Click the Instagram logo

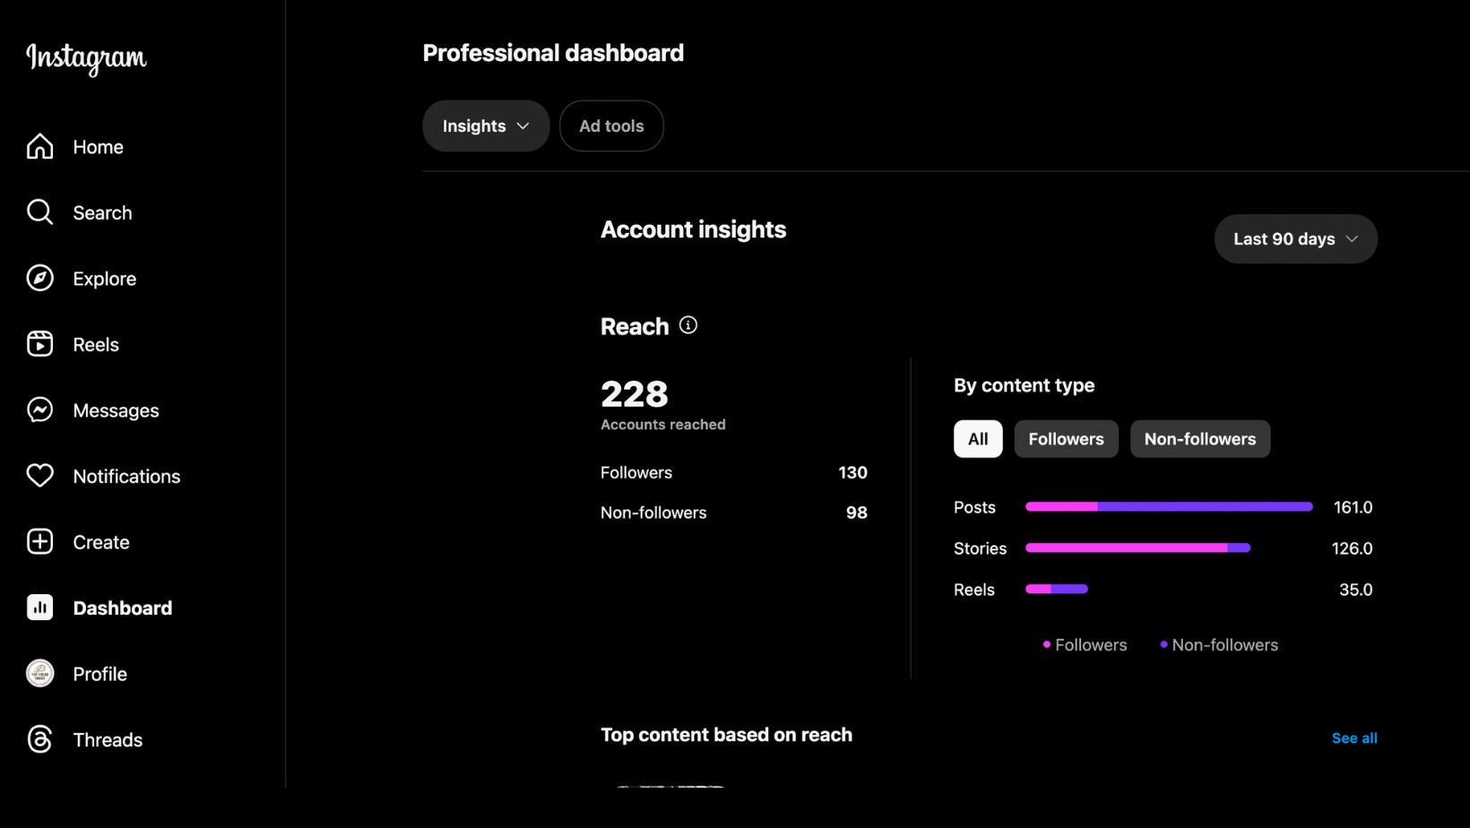[x=86, y=58]
